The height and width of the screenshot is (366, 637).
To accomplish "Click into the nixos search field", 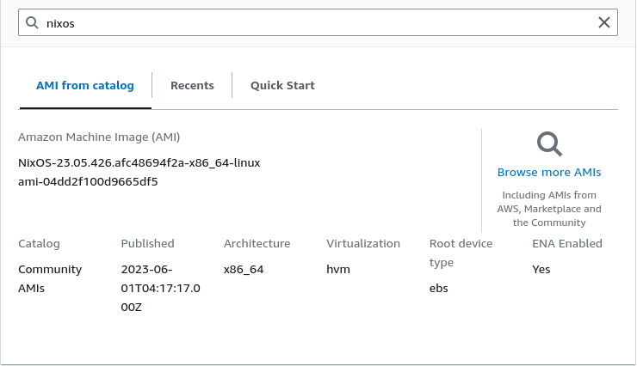I will click(x=318, y=22).
